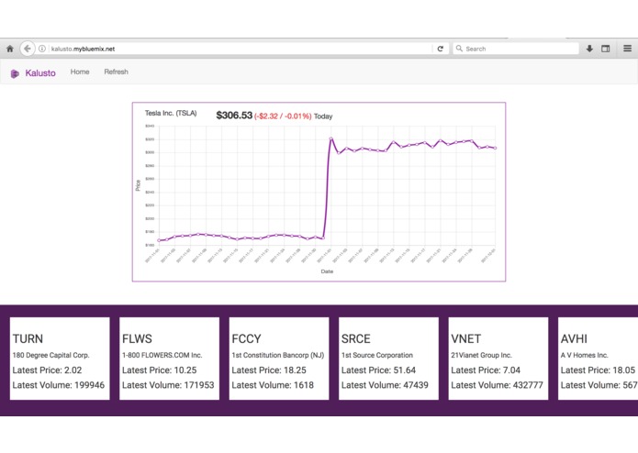Image resolution: width=638 pixels, height=453 pixels.
Task: Click the kalusto.mybluemix.net address bar
Action: pyautogui.click(x=241, y=49)
